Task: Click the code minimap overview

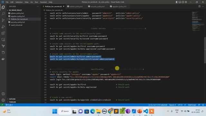Action: [x=198, y=22]
